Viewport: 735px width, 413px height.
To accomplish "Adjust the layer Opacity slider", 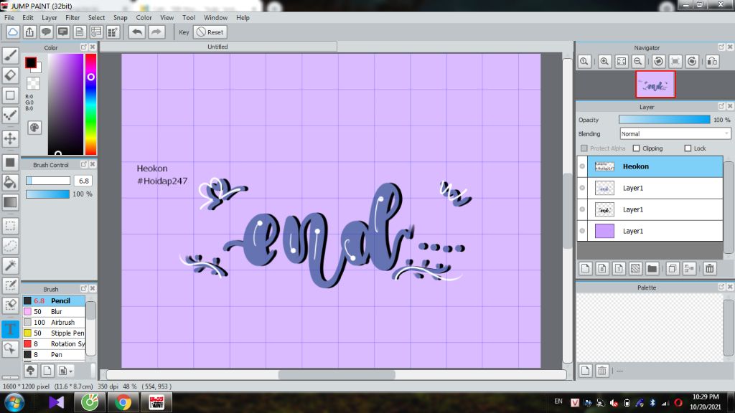I will click(x=664, y=120).
